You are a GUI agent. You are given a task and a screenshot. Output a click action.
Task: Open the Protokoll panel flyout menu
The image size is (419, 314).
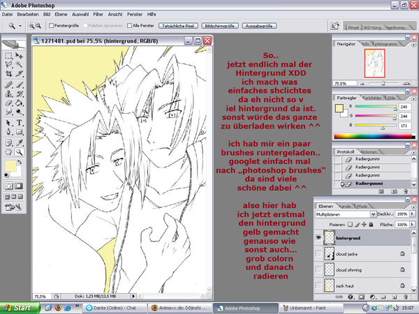pos(413,152)
